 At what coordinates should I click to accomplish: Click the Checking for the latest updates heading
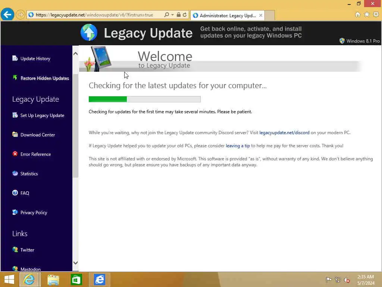click(x=178, y=86)
